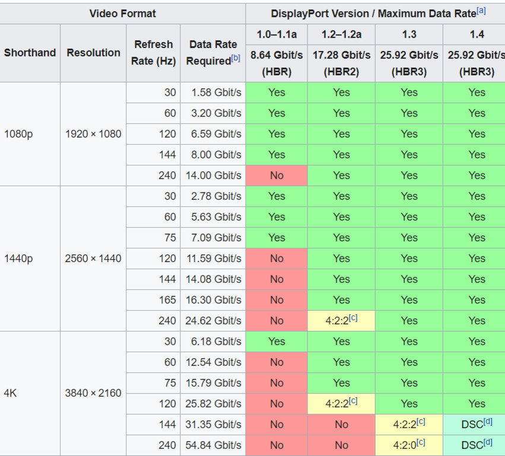505x456 pixels.
Task: Select the 2.78 Gbit/s data rate cell
Action: [213, 196]
